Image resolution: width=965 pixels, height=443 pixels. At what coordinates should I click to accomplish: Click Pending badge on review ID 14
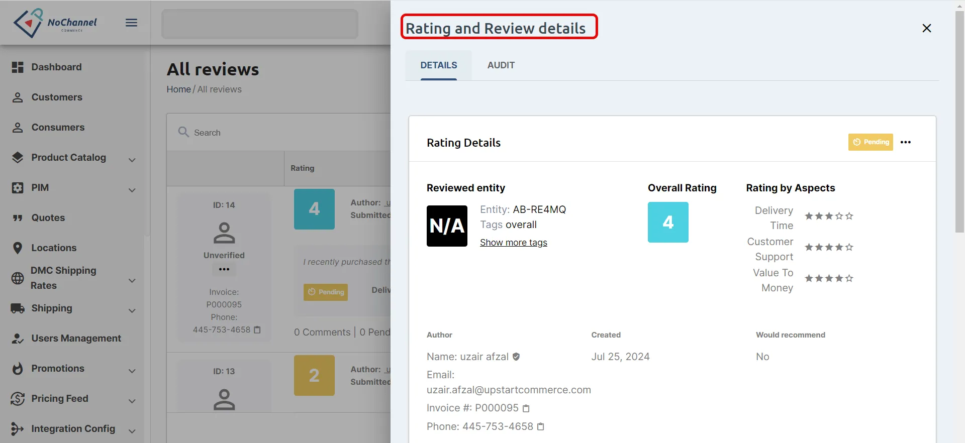326,292
